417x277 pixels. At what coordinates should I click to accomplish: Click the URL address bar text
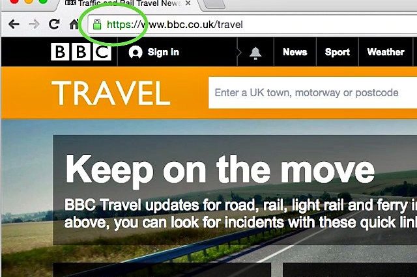(x=175, y=25)
